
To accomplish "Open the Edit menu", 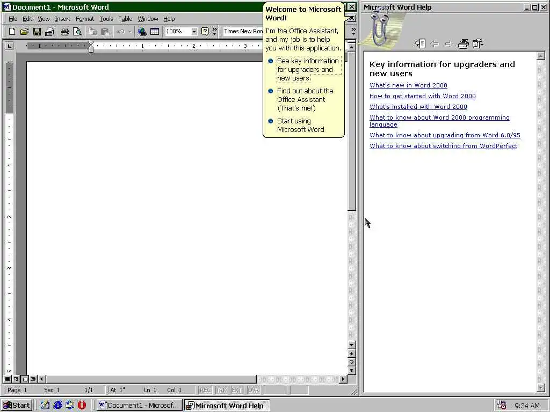I will click(27, 19).
